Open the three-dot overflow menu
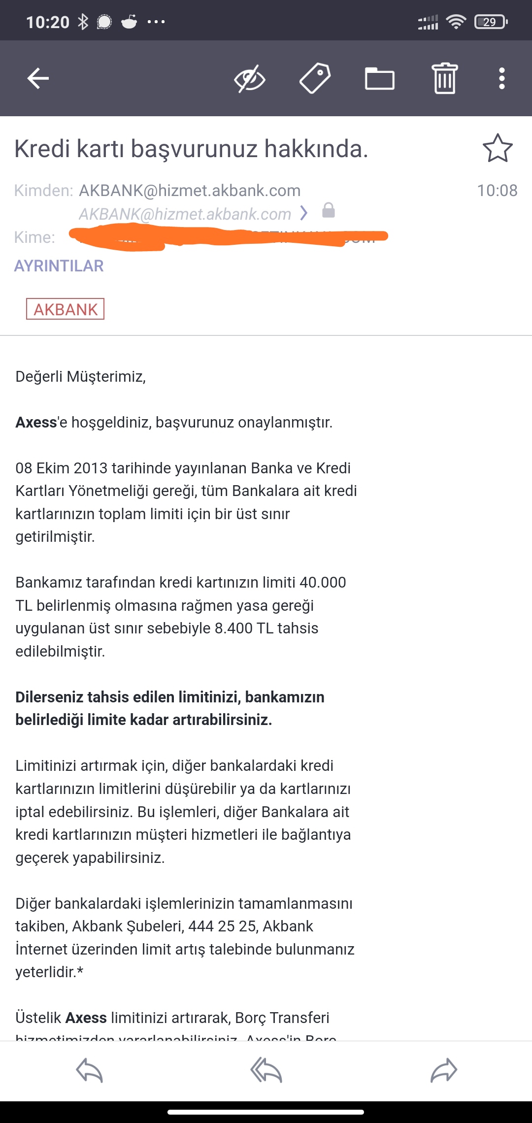Image resolution: width=532 pixels, height=1123 pixels. coord(502,78)
